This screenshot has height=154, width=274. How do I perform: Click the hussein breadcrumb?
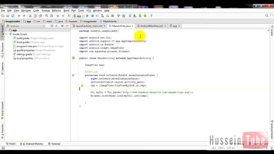[71, 21]
